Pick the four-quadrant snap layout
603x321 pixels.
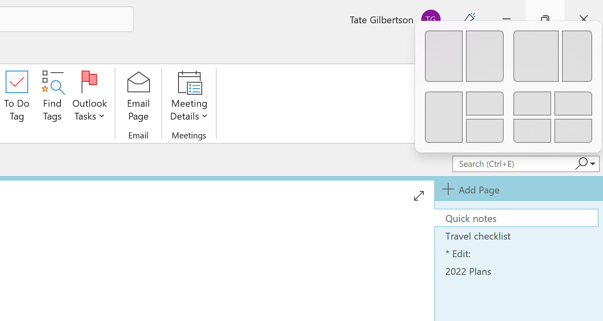pos(553,117)
